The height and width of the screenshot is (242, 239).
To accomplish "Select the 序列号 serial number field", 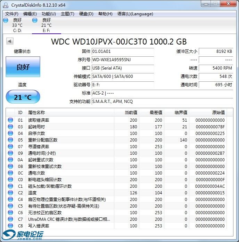I will click(x=122, y=60).
